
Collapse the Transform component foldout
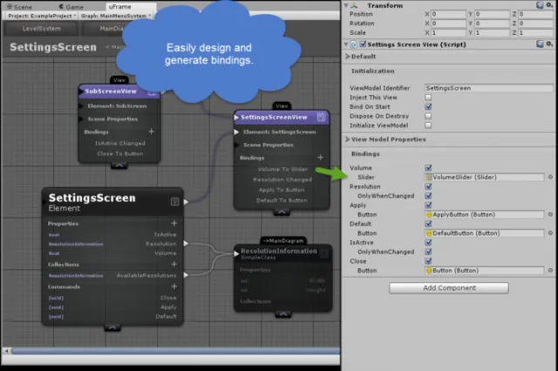pyautogui.click(x=346, y=5)
